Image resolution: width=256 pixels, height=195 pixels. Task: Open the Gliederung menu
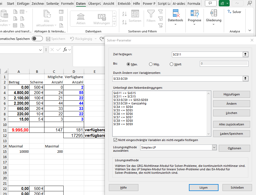[213, 17]
